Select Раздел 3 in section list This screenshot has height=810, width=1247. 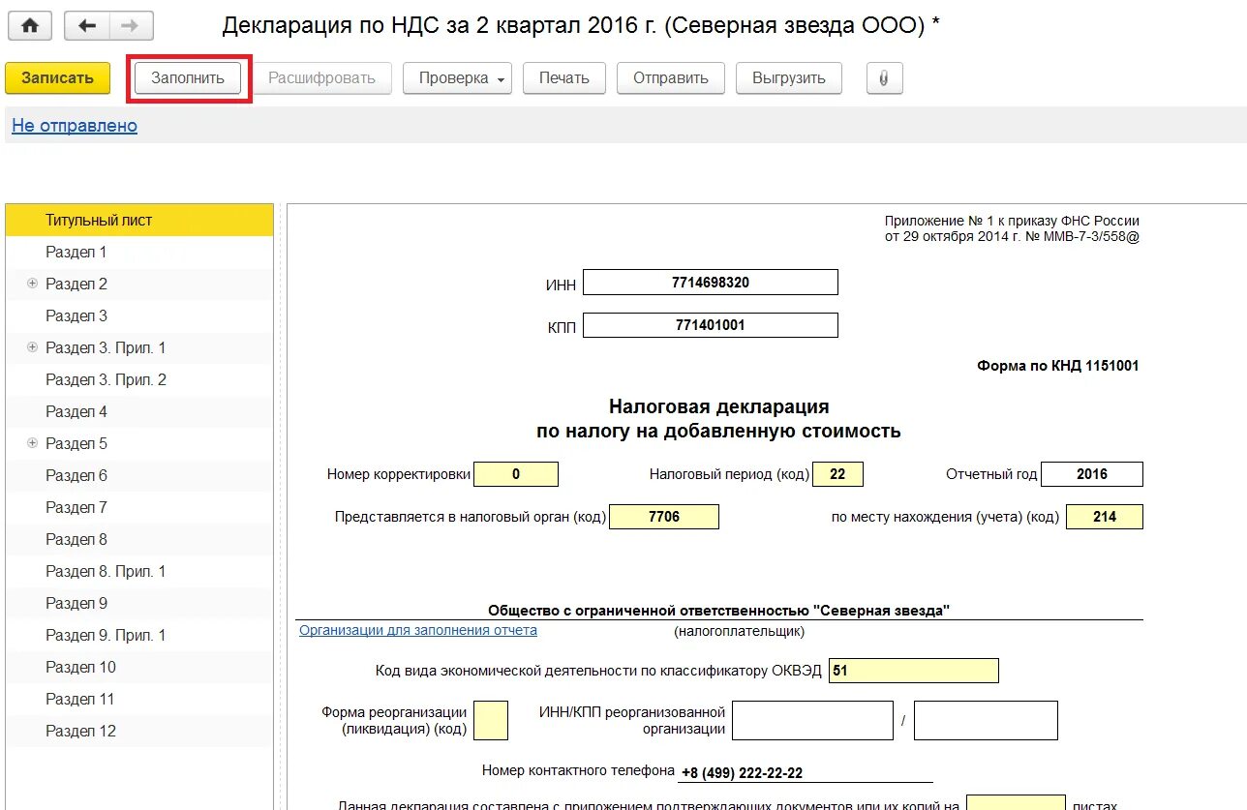(139, 315)
